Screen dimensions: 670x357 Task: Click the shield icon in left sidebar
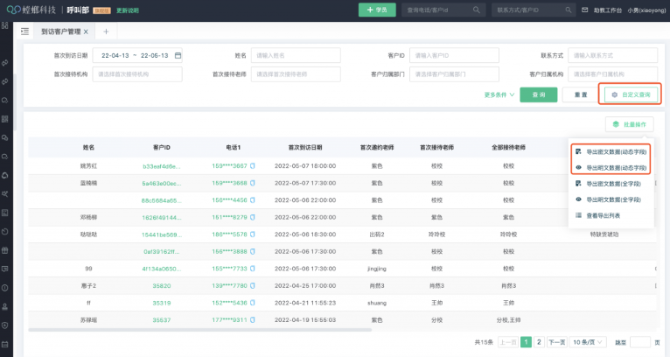[5, 325]
